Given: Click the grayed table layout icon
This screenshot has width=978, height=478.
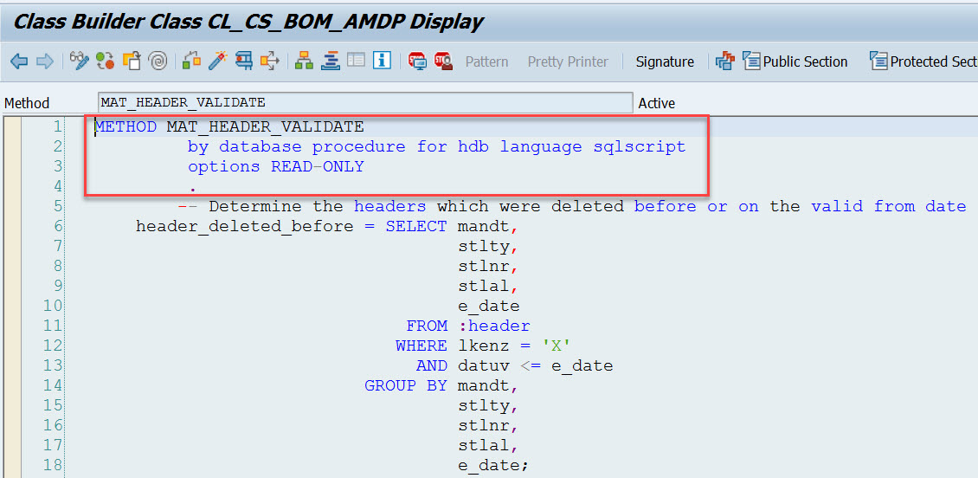Looking at the screenshot, I should (356, 61).
